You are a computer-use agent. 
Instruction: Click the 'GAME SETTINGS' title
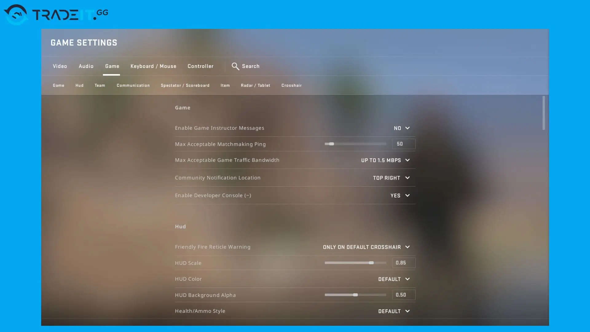(x=84, y=43)
